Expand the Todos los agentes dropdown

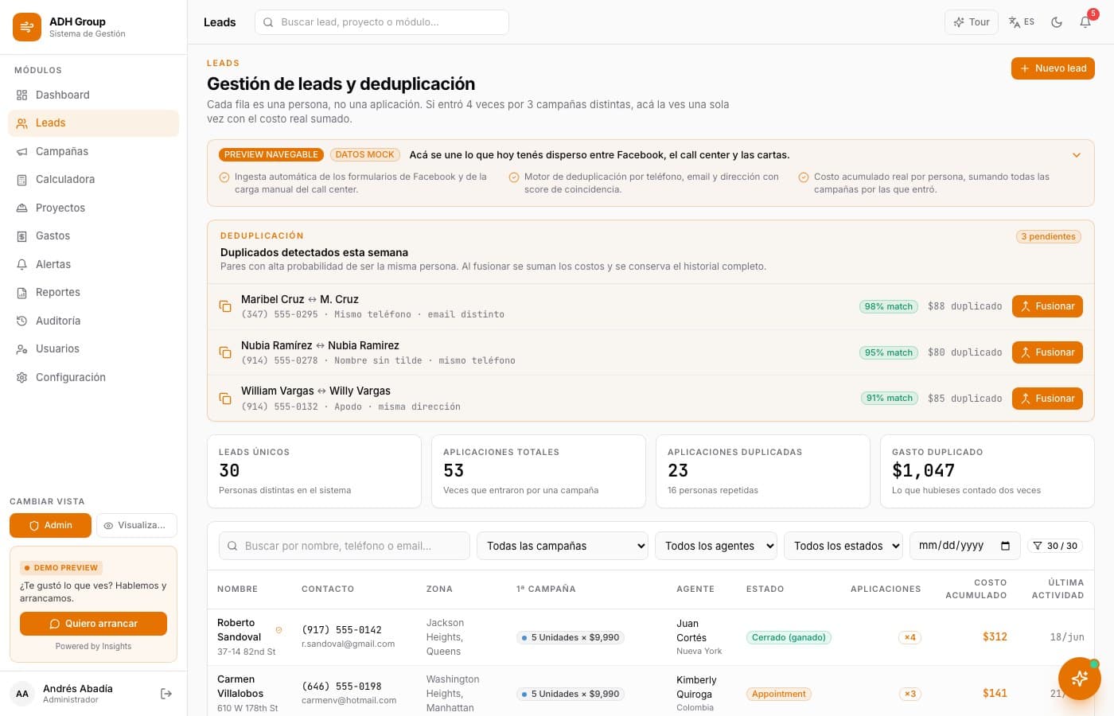tap(716, 546)
